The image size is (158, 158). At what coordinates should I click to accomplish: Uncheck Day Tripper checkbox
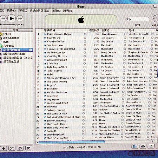pos(45,99)
